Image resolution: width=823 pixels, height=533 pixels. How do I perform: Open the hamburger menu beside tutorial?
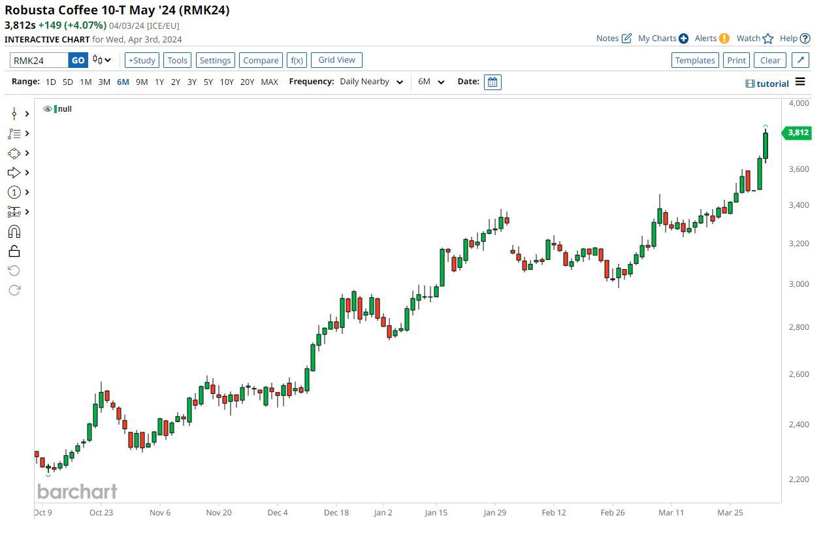tap(800, 83)
